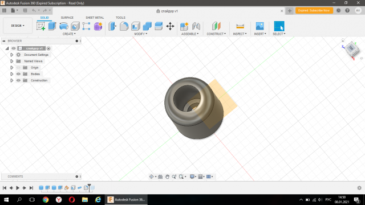
Task: Open the Insert dropdown menu
Action: pos(260,34)
